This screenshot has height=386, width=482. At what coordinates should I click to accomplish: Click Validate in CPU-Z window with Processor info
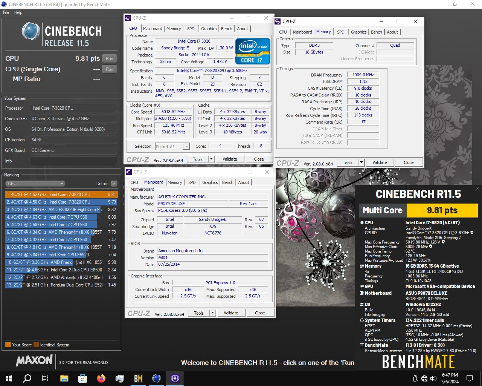(x=230, y=159)
